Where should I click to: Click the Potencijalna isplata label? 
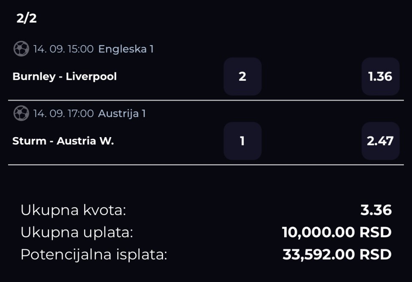94,254
